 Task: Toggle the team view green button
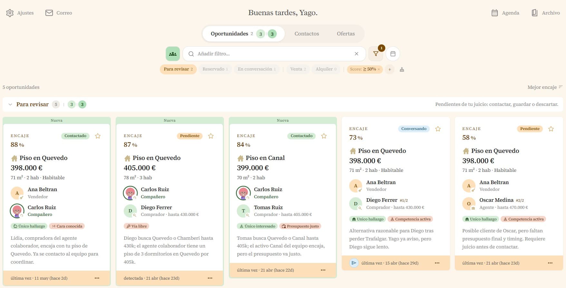(173, 54)
